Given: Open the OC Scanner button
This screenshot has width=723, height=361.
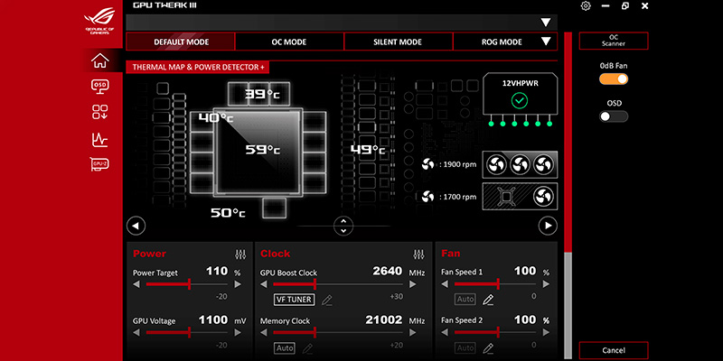Looking at the screenshot, I should coord(614,41).
